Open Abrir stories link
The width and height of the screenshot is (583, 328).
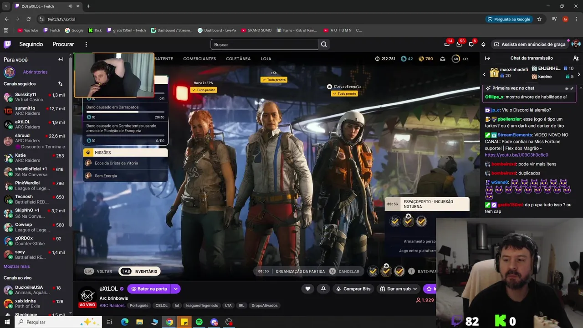pos(35,72)
